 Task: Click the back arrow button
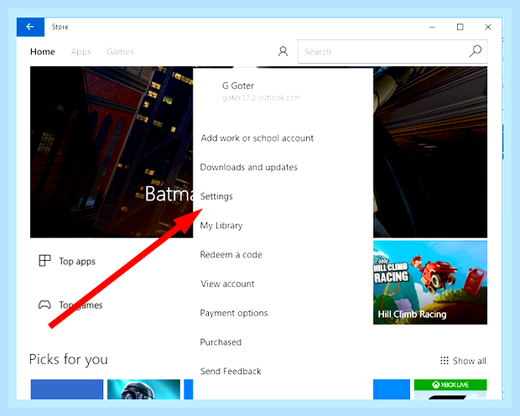click(x=30, y=27)
